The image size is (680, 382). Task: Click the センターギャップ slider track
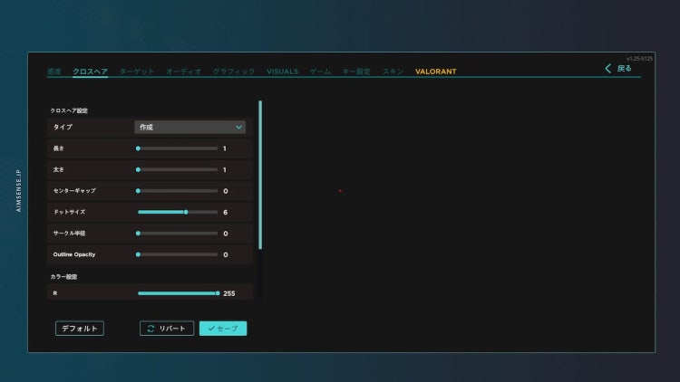178,191
